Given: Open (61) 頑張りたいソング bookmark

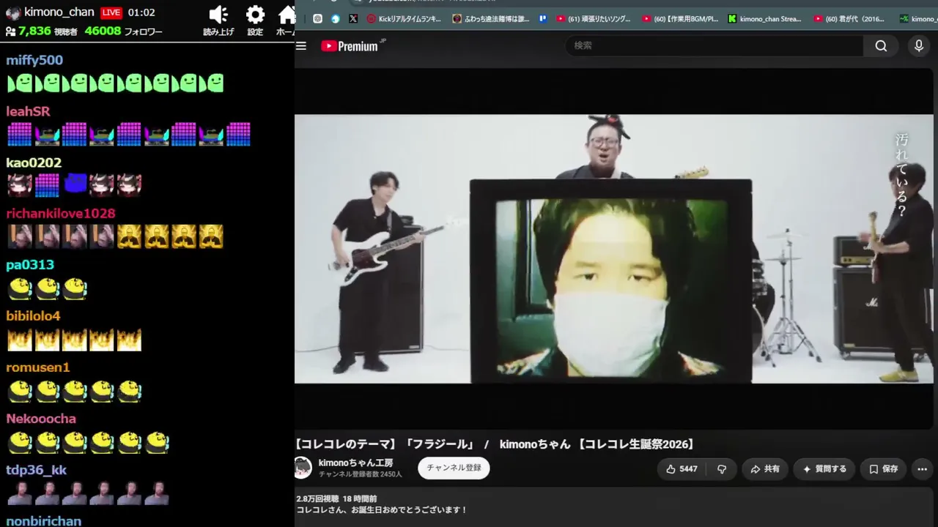Looking at the screenshot, I should pos(594,19).
